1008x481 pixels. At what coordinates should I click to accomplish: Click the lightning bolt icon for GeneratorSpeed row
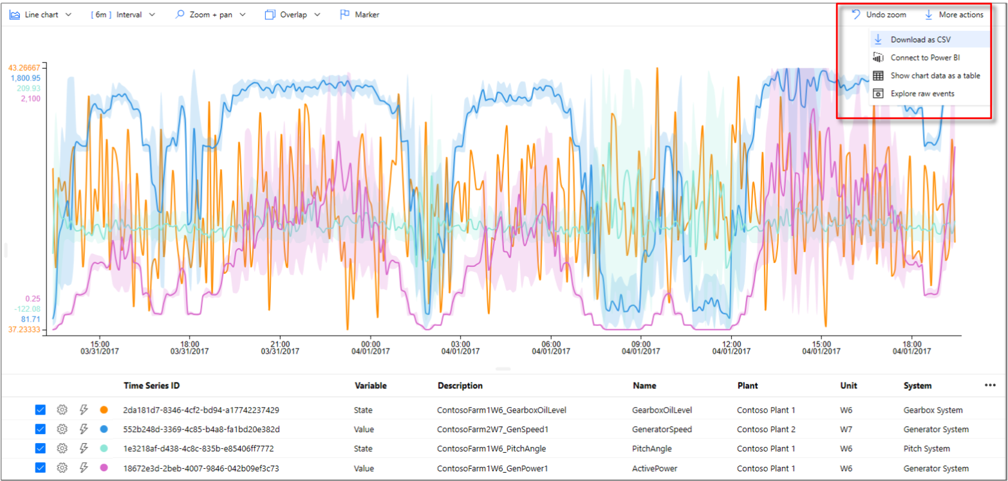pyautogui.click(x=83, y=429)
